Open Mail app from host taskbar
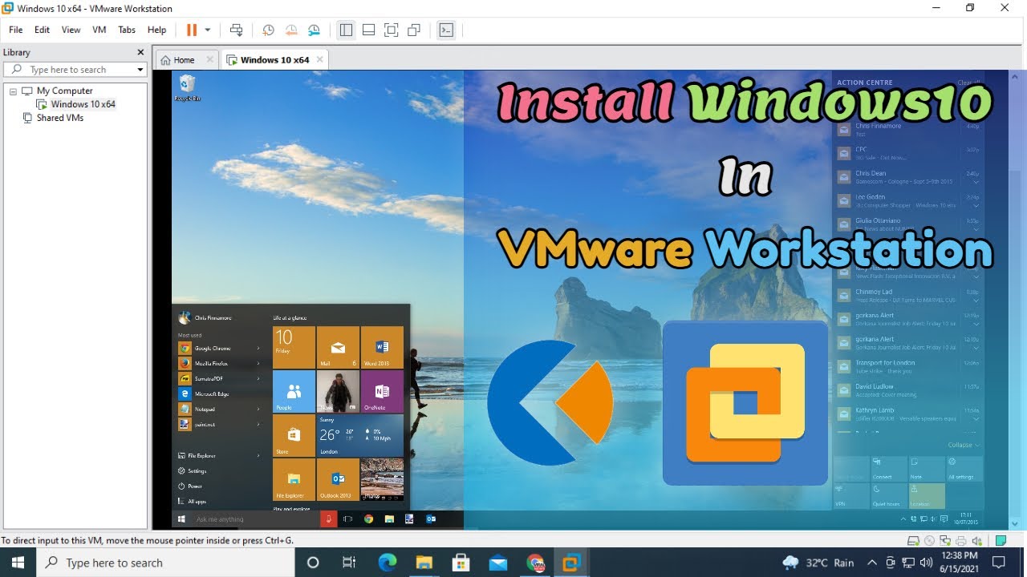Viewport: 1027px width, 577px height. pos(497,563)
